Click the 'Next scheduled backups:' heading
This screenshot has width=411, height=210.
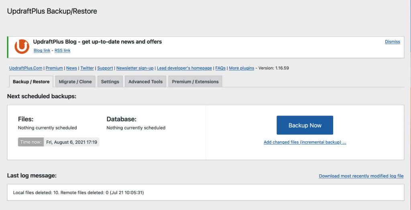click(x=42, y=96)
